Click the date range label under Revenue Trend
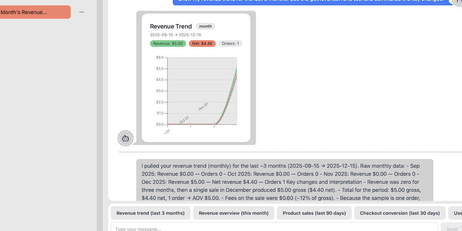 (176, 35)
